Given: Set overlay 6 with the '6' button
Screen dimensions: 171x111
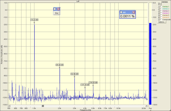Looking at the screenshot, I should tap(159, 17).
